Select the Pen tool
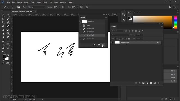The height and width of the screenshot is (101, 180). coord(3,41)
